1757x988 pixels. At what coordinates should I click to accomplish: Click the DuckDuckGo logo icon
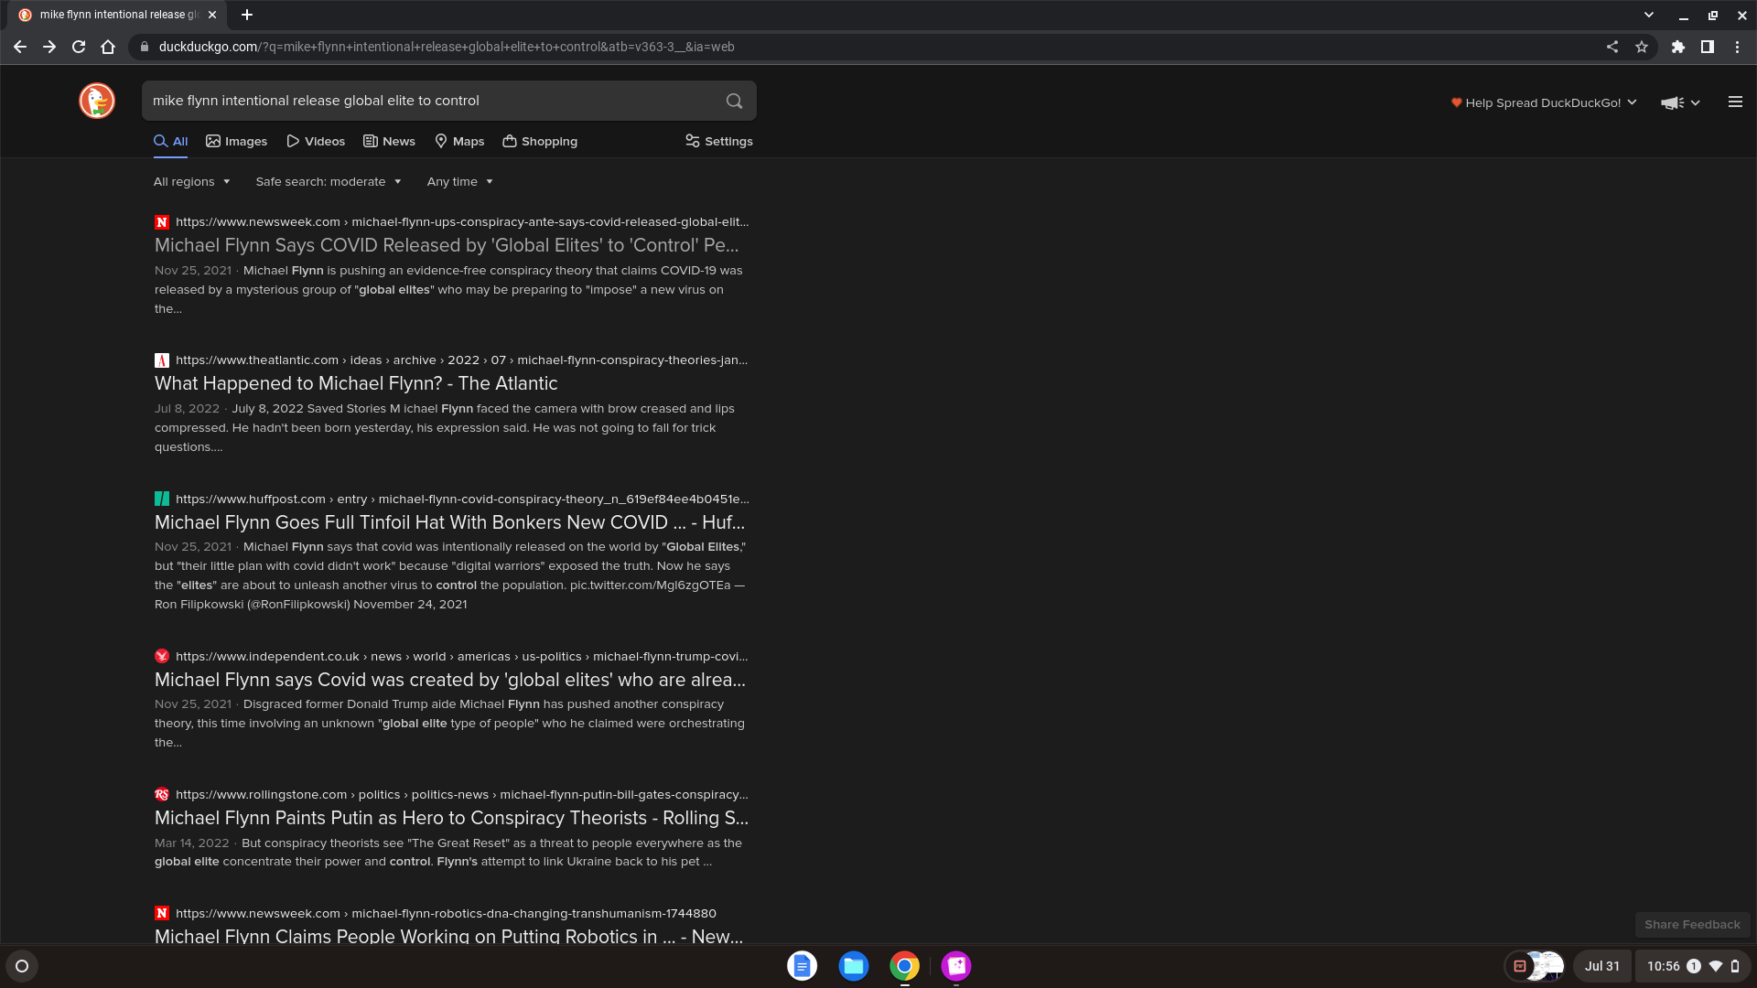(x=97, y=101)
